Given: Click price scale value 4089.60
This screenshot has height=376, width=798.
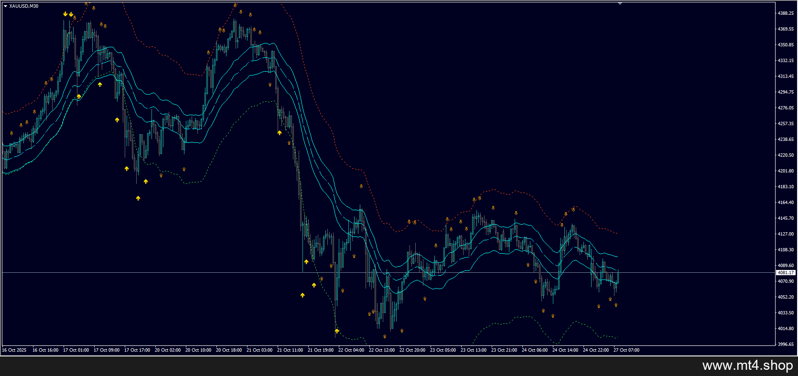Looking at the screenshot, I should click(786, 266).
